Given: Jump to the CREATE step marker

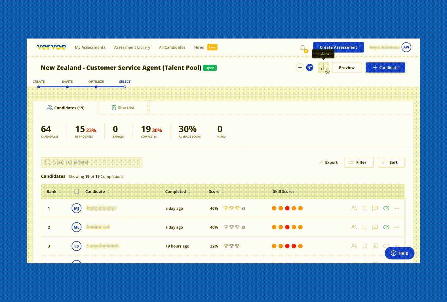Looking at the screenshot, I should coord(39,87).
